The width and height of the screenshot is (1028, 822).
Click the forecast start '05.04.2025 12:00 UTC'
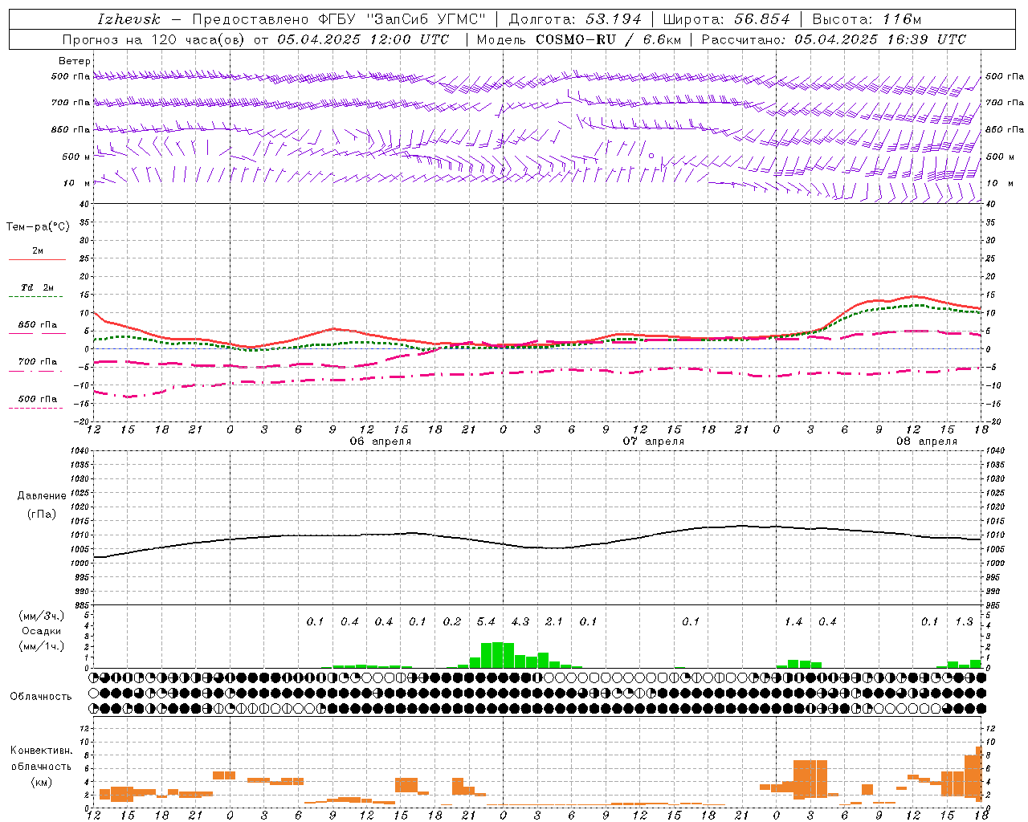click(363, 39)
